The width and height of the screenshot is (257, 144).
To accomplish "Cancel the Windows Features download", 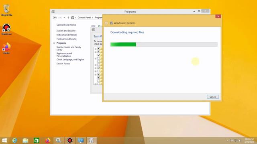I will tap(213, 97).
